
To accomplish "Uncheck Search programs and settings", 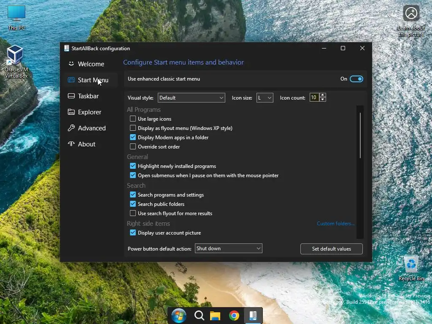I will [x=133, y=194].
